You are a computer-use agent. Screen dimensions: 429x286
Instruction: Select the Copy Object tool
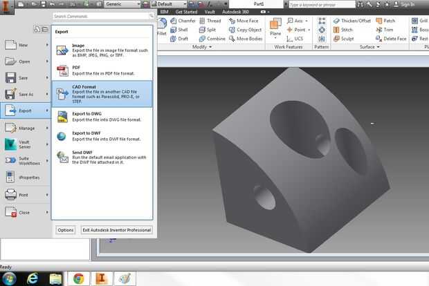245,30
